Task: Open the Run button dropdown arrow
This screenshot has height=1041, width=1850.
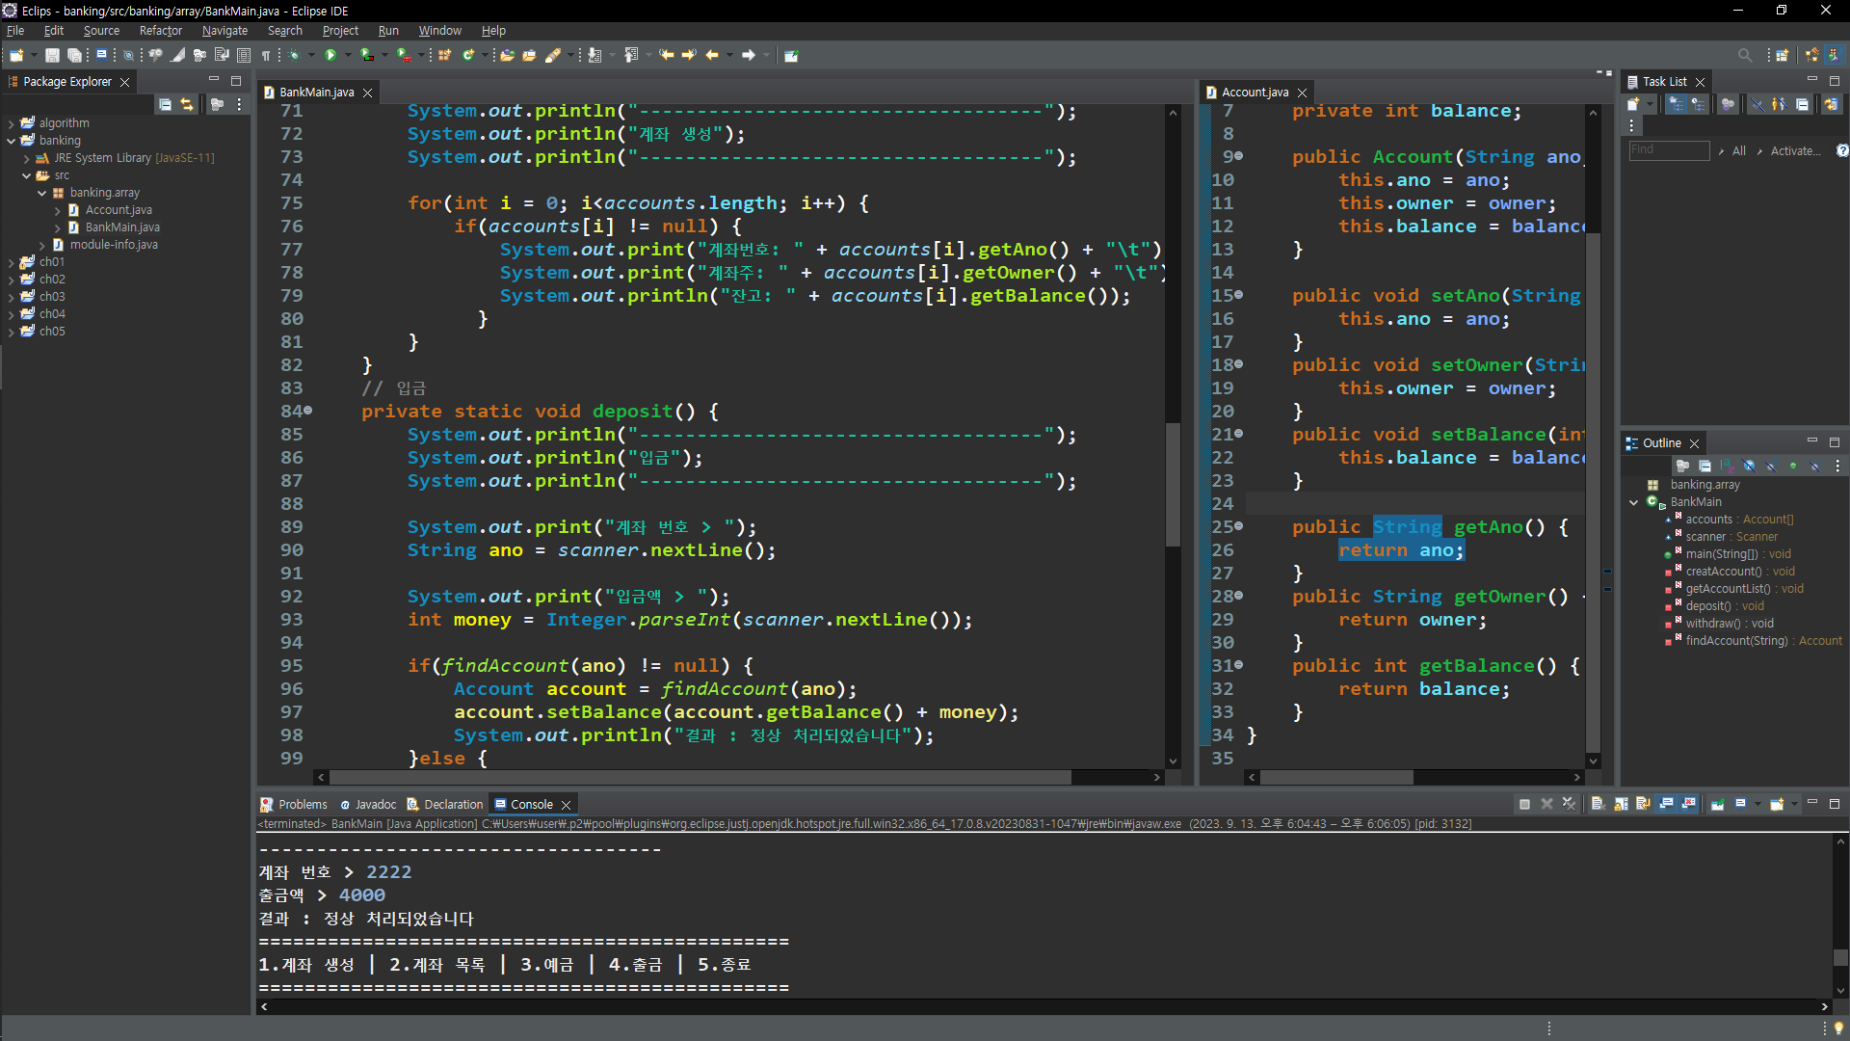Action: pyautogui.click(x=346, y=55)
